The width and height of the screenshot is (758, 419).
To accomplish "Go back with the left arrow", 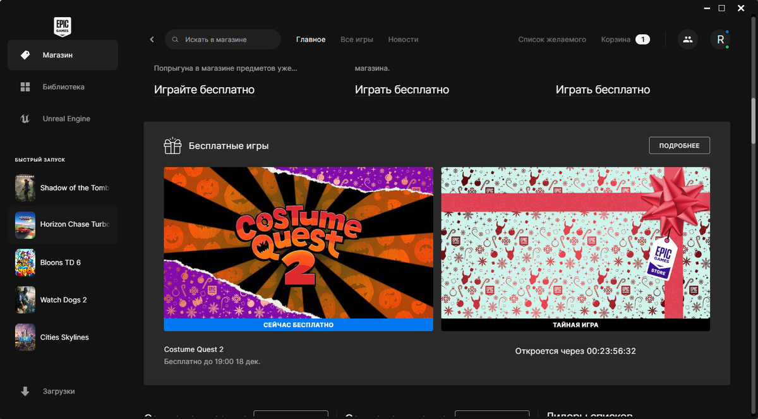I will click(x=152, y=39).
